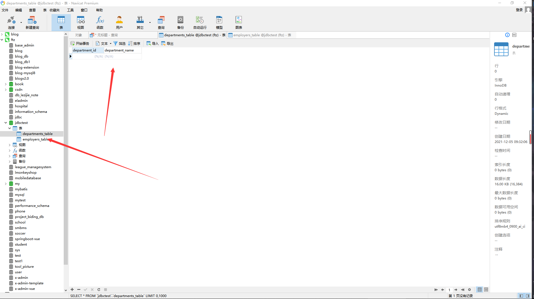Click the 筛选 filter button
The height and width of the screenshot is (299, 534).
119,44
